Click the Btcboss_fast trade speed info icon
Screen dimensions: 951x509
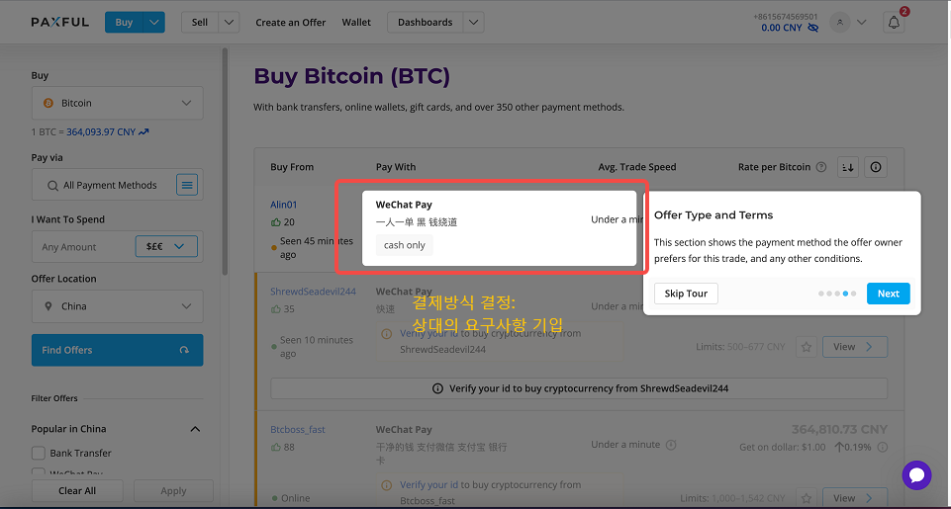point(671,445)
